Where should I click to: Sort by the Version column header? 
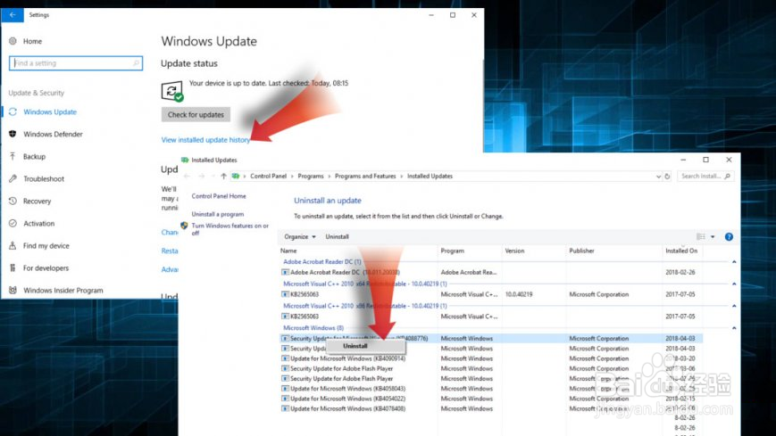(x=514, y=251)
